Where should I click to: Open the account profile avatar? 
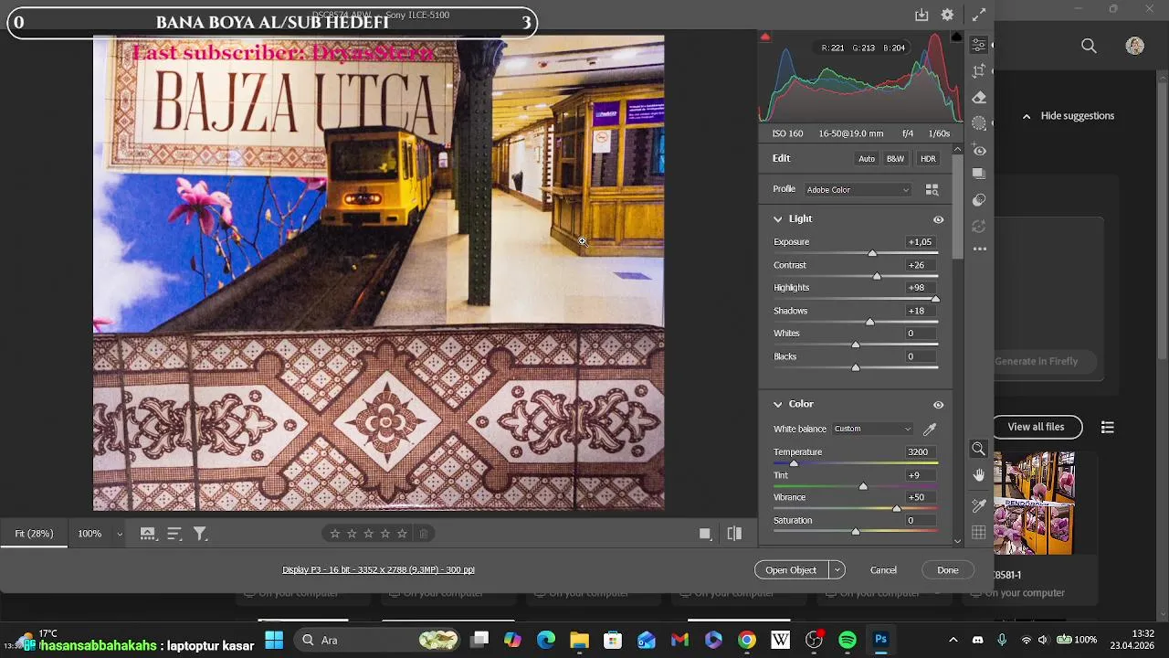tap(1135, 46)
